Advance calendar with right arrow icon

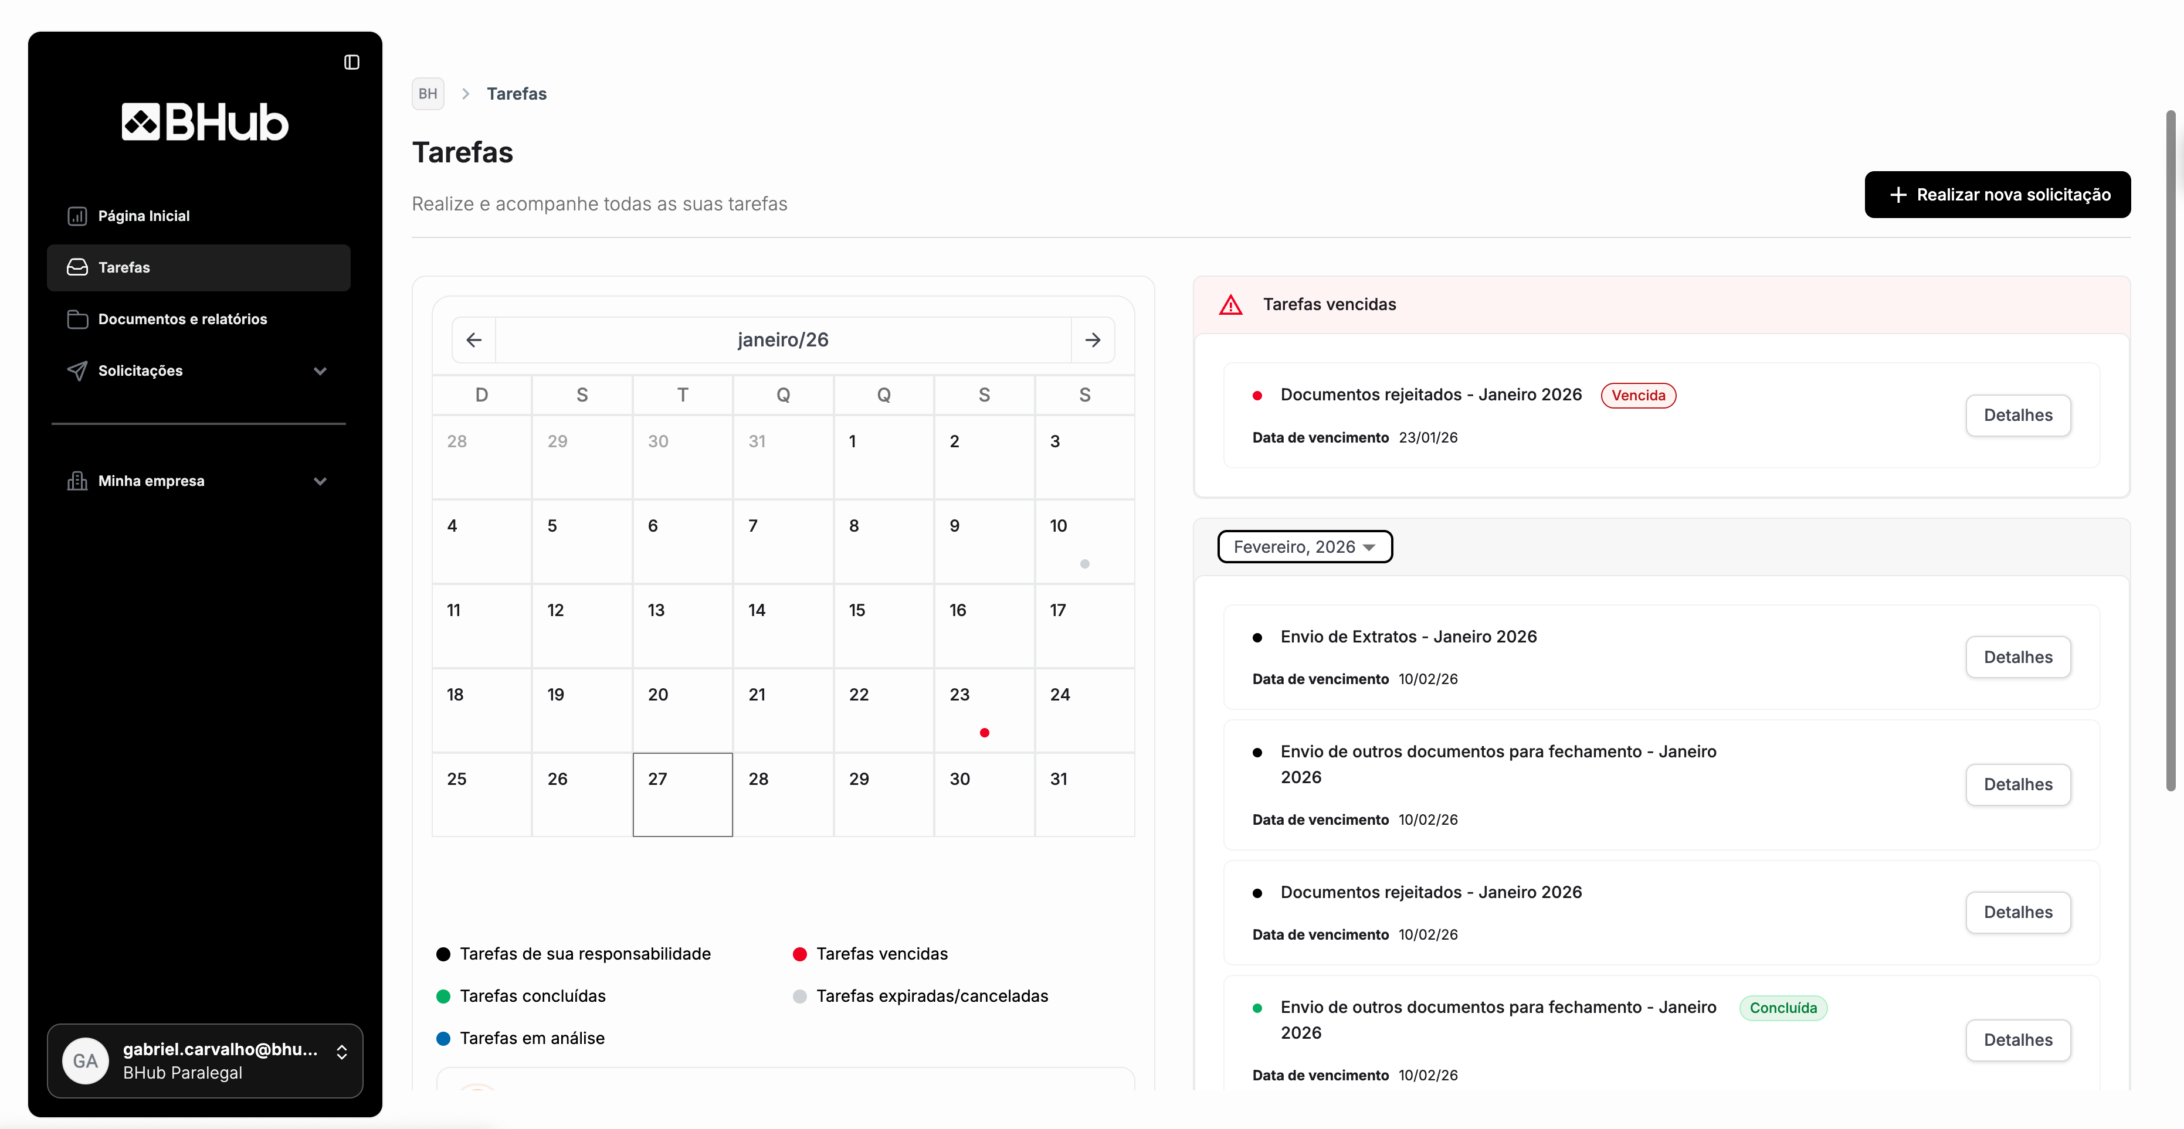(1092, 340)
